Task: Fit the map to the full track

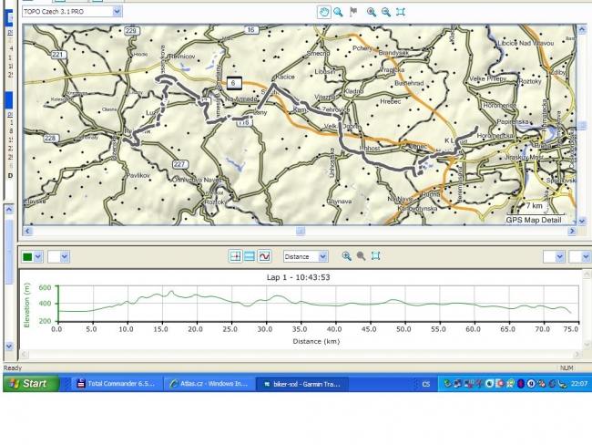Action: [x=401, y=12]
